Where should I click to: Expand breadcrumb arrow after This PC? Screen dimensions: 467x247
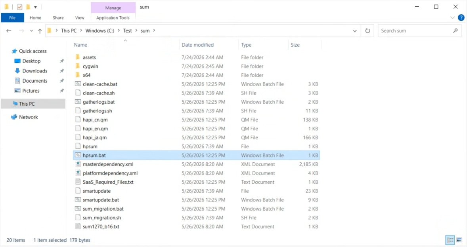pyautogui.click(x=81, y=30)
